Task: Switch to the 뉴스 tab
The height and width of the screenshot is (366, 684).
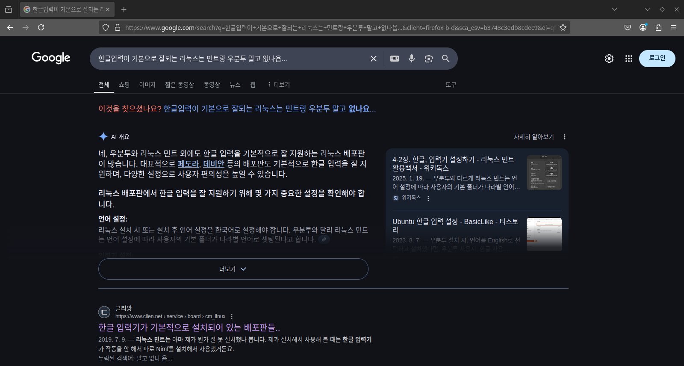Action: pos(235,85)
